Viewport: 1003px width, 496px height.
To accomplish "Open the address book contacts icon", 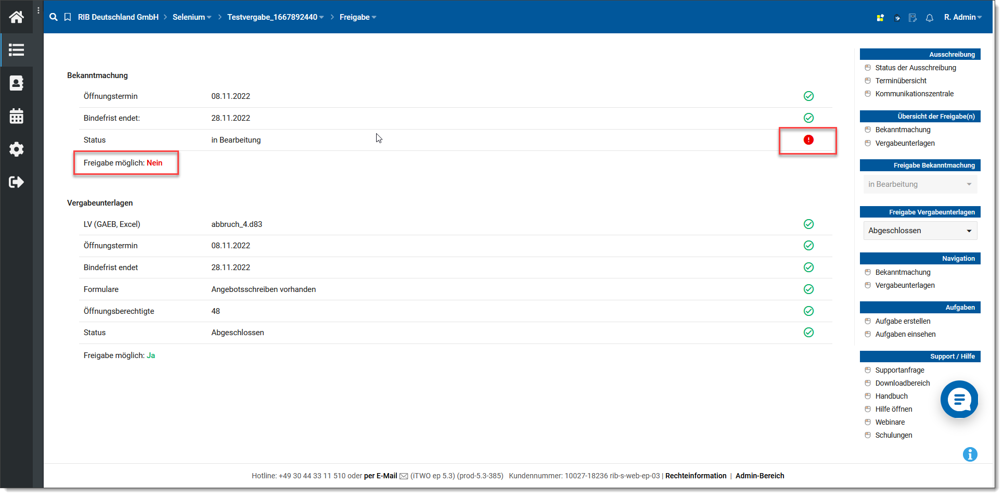I will coord(16,83).
